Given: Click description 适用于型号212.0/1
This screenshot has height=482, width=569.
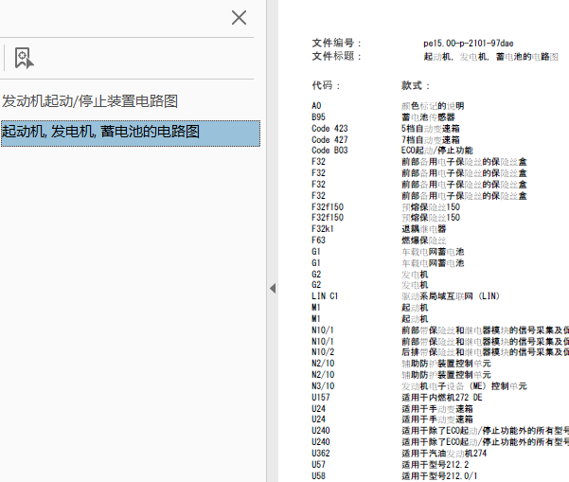Looking at the screenshot, I should click(439, 475).
